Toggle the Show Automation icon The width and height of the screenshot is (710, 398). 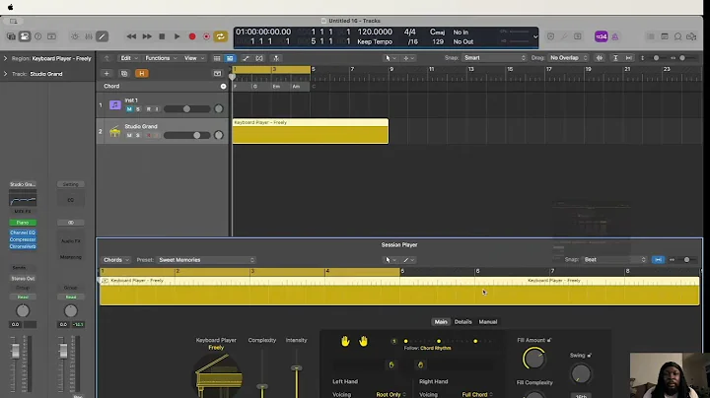point(246,58)
